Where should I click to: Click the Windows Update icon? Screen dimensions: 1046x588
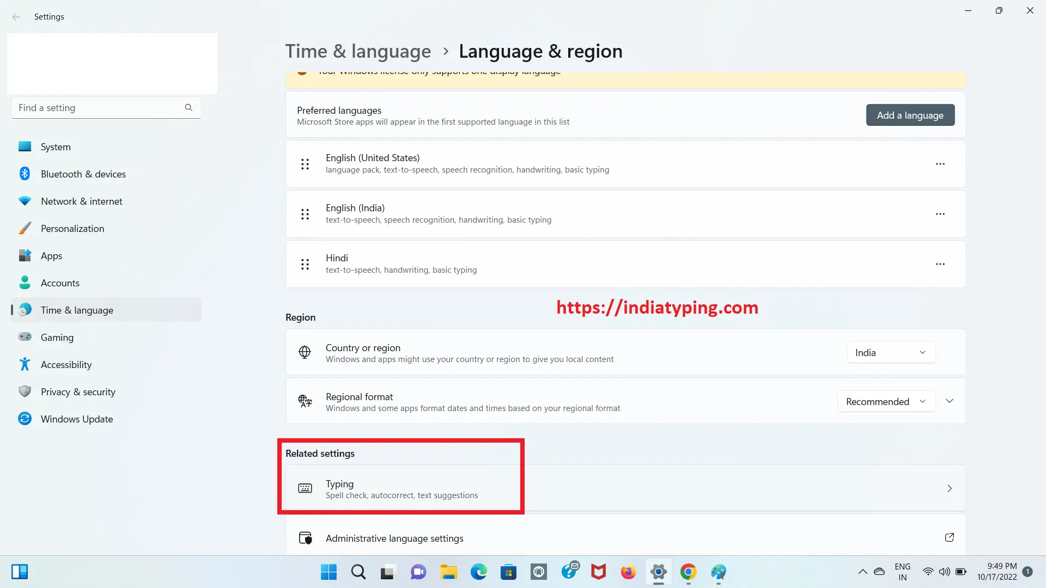[x=25, y=419]
